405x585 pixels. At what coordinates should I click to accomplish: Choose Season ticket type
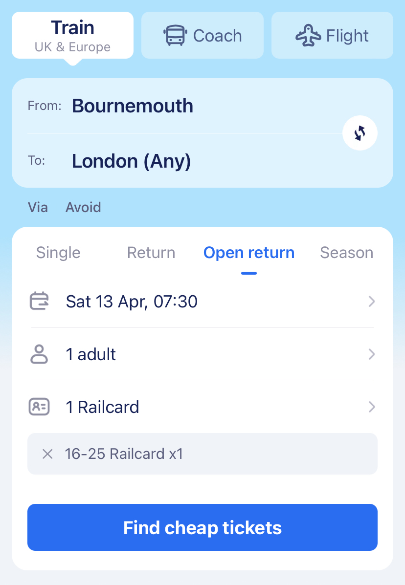(x=346, y=253)
